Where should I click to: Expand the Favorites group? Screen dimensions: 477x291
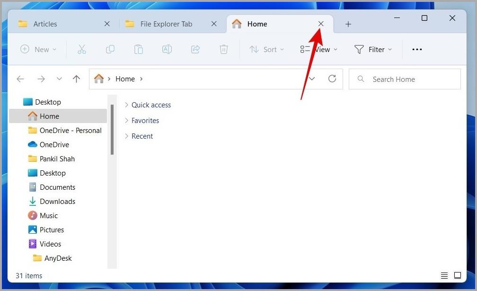click(126, 120)
